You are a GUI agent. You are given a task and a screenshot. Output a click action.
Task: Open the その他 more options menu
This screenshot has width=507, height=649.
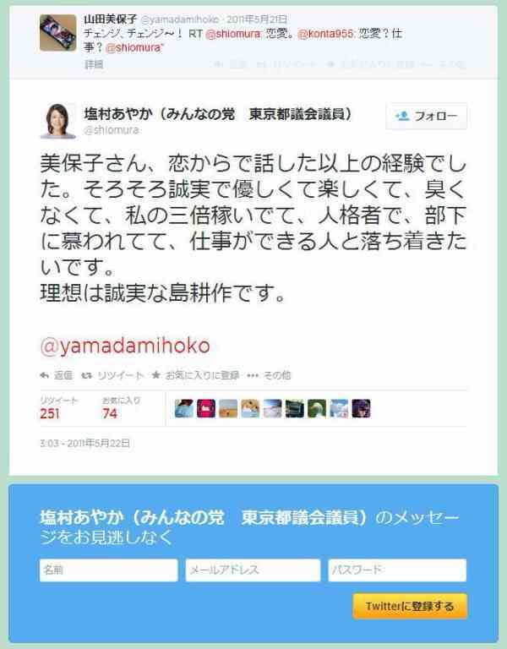[269, 375]
